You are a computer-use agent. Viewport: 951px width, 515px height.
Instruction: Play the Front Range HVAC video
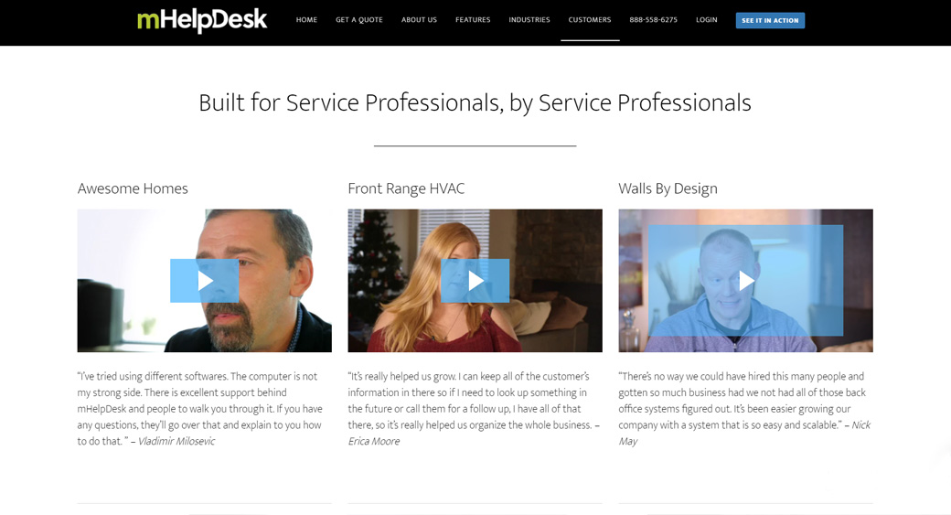coord(475,281)
